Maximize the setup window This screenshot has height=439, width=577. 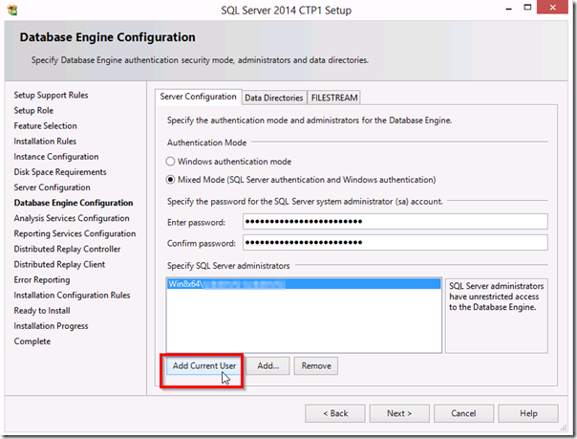click(527, 8)
